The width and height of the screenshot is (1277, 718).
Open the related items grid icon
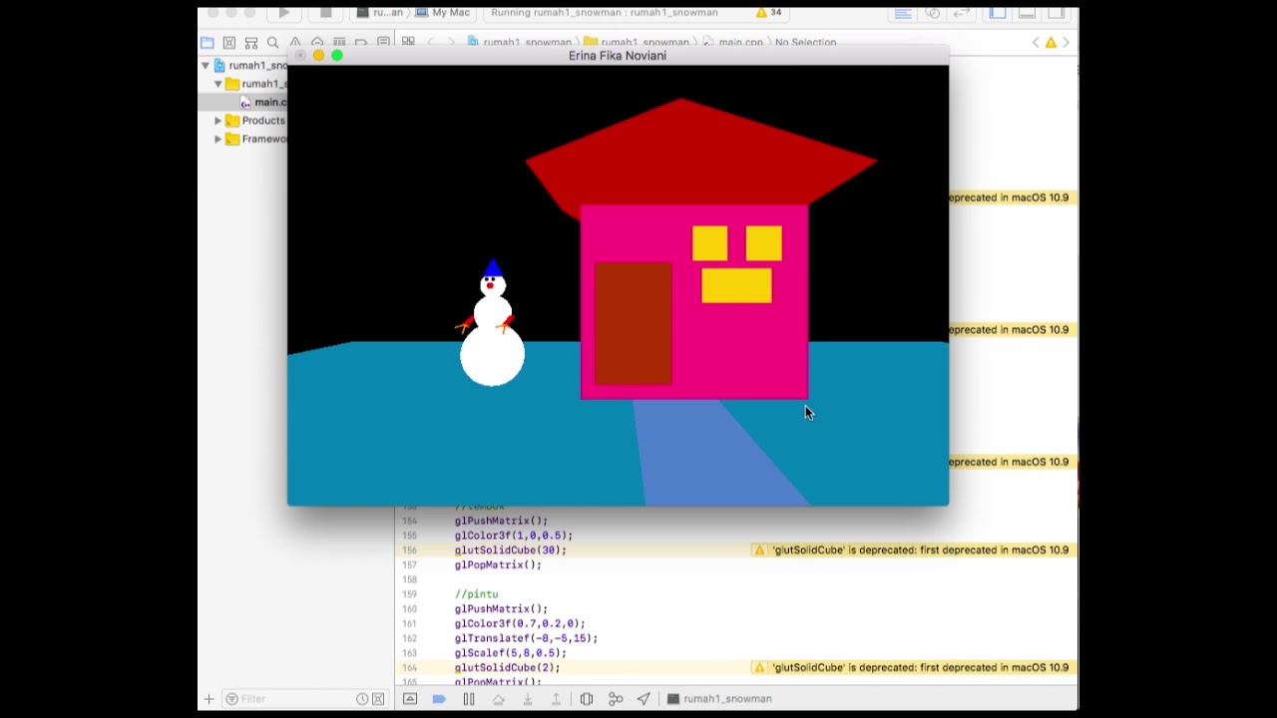coord(408,42)
